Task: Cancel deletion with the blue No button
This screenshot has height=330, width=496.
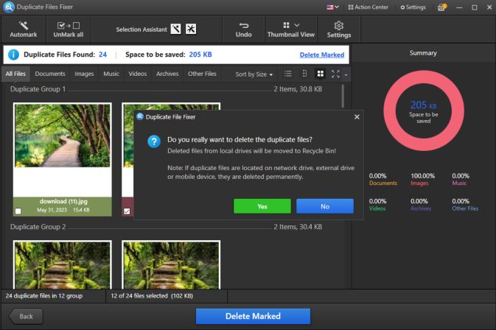Action: point(325,206)
